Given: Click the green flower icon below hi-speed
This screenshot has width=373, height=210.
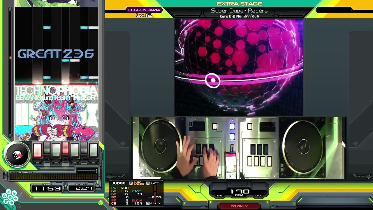Looking at the screenshot, I should (x=101, y=202).
